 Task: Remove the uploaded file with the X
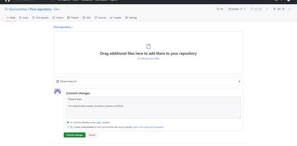(240, 82)
